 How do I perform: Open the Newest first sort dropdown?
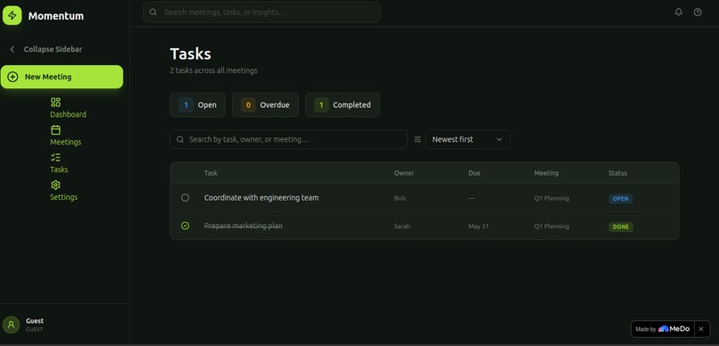coord(467,139)
